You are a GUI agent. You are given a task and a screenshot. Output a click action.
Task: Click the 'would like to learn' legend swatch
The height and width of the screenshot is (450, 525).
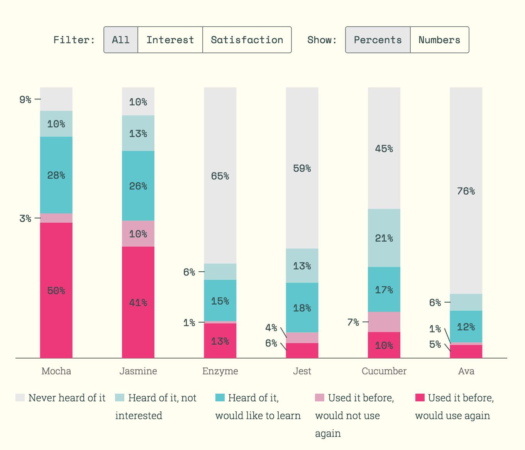220,398
